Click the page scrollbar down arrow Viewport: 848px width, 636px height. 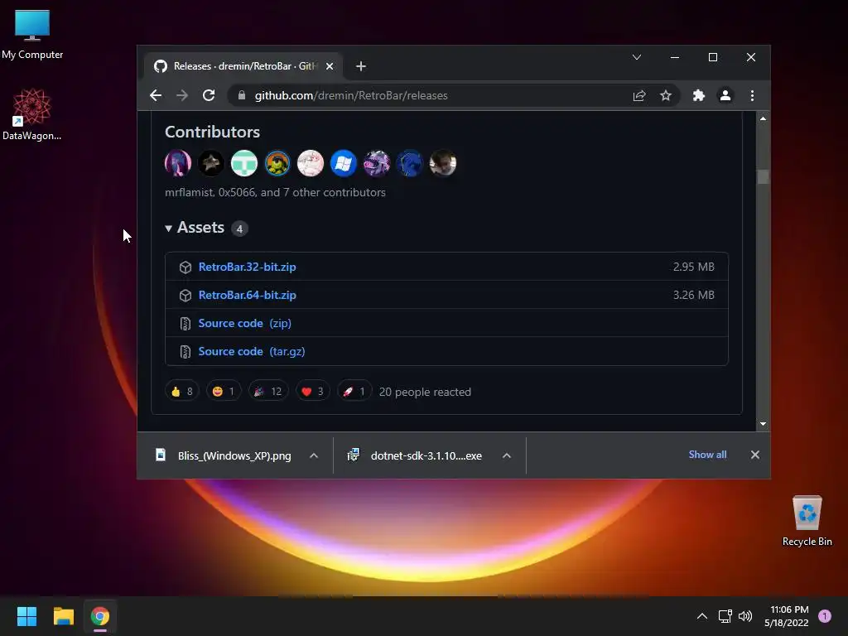[763, 424]
